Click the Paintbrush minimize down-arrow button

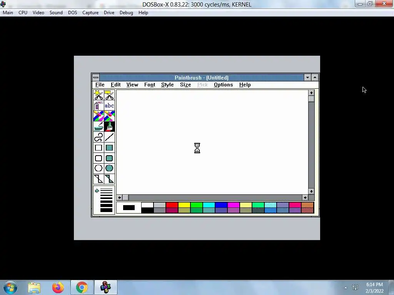[307, 78]
